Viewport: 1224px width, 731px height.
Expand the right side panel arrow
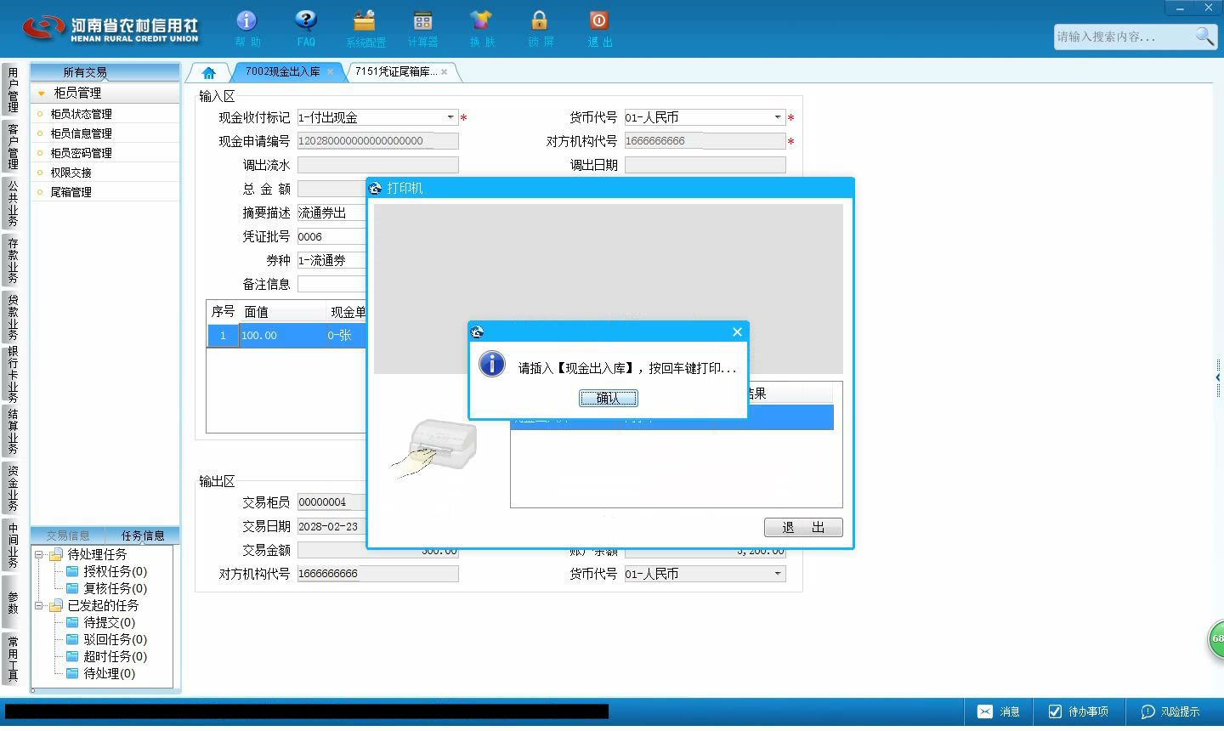click(x=1218, y=377)
